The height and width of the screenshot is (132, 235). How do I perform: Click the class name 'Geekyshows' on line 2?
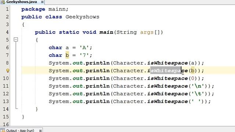82,17
